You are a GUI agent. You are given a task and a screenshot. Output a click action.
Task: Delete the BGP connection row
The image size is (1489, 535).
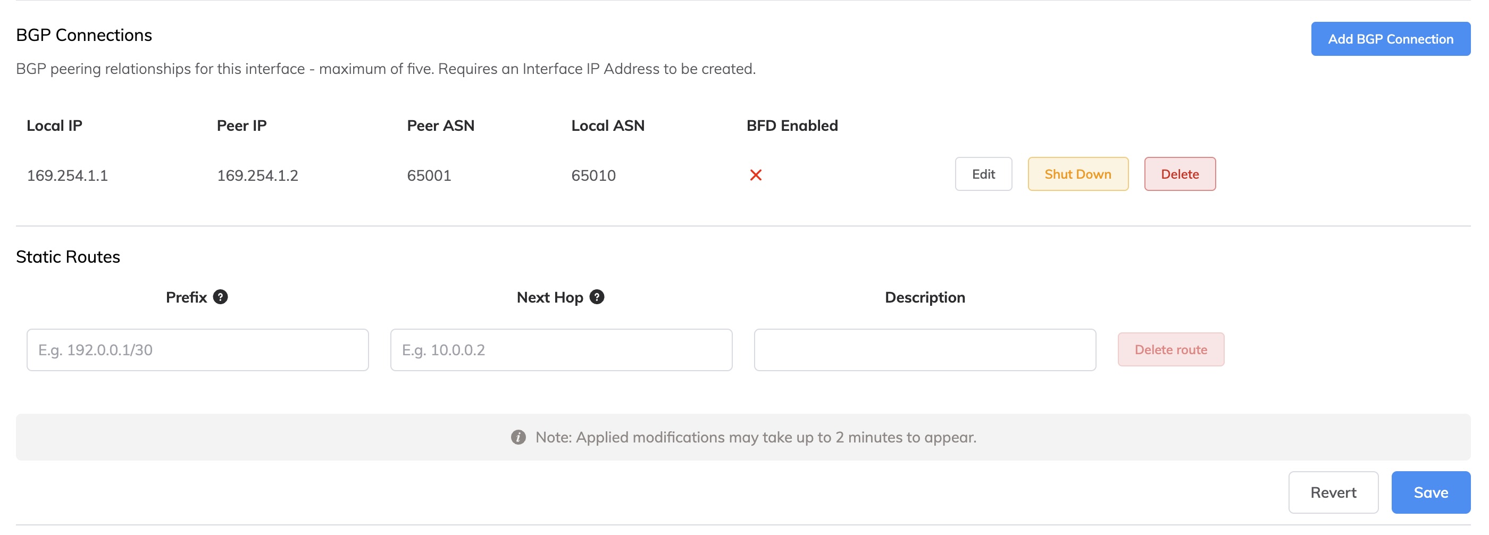(1179, 174)
